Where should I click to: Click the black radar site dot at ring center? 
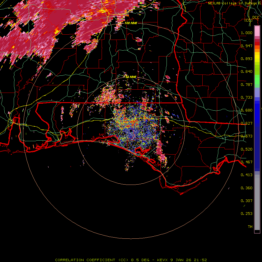click(x=131, y=131)
